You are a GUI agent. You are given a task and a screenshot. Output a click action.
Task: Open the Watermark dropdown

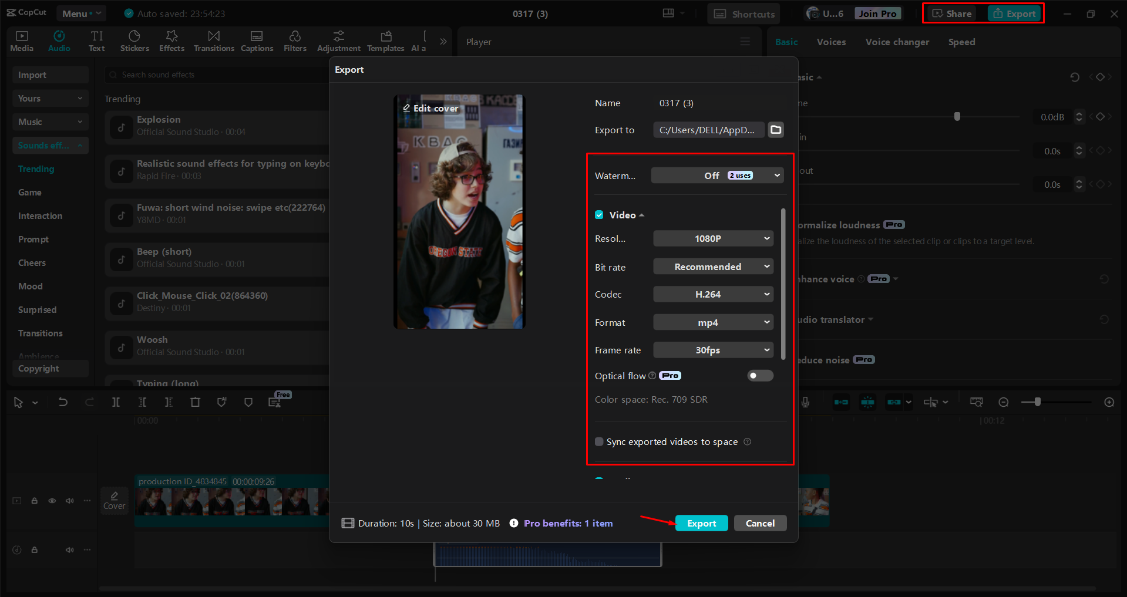click(716, 175)
